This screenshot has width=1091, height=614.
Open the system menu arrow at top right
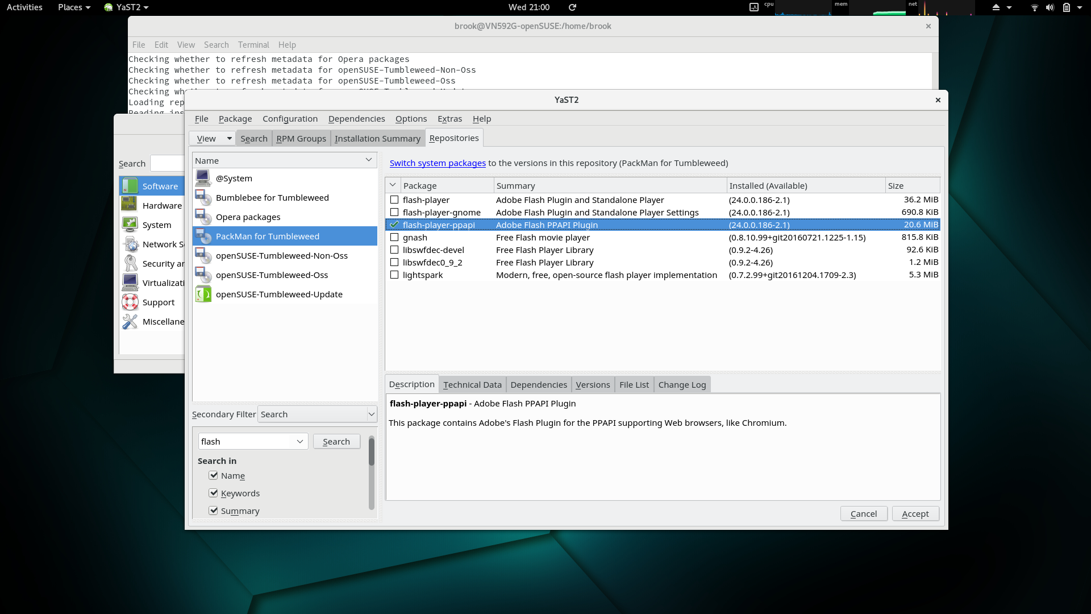click(1080, 7)
